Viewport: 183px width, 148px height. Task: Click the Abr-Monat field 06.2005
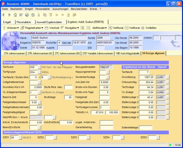135,38
